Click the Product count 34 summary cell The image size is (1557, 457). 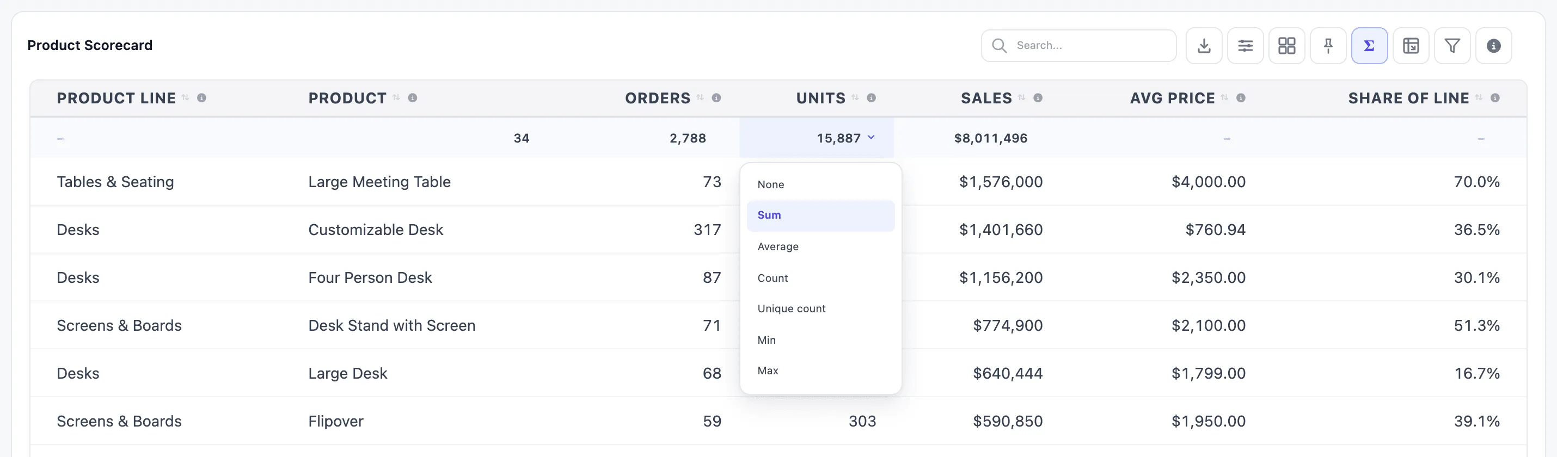pos(521,138)
